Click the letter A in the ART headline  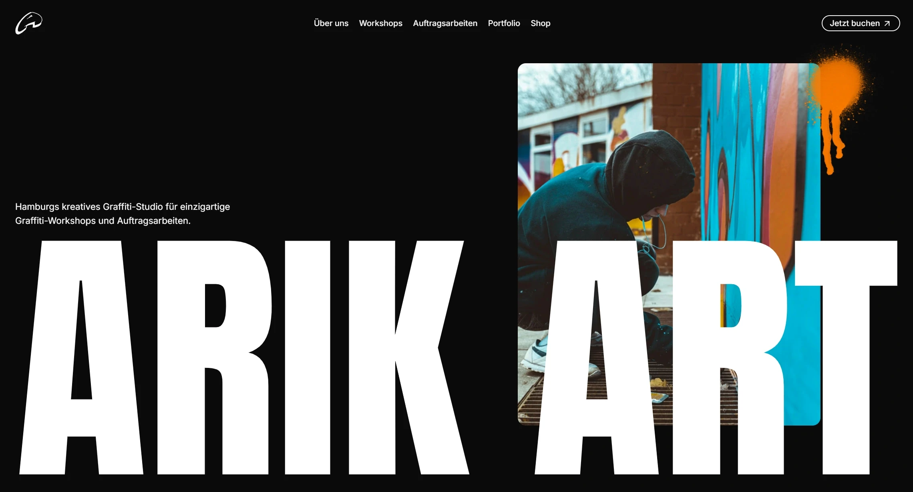tap(597, 357)
